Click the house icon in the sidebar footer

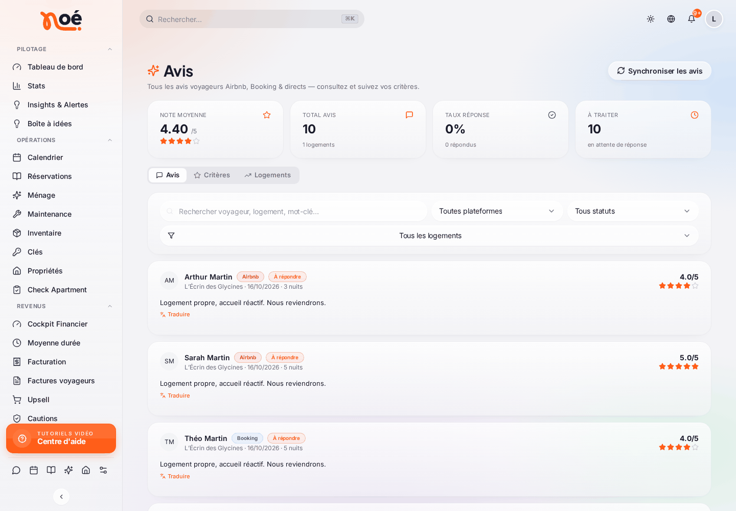click(x=86, y=470)
